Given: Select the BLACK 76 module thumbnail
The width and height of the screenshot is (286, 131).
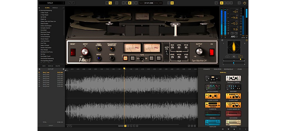Looking at the screenshot, I should pos(213,79).
